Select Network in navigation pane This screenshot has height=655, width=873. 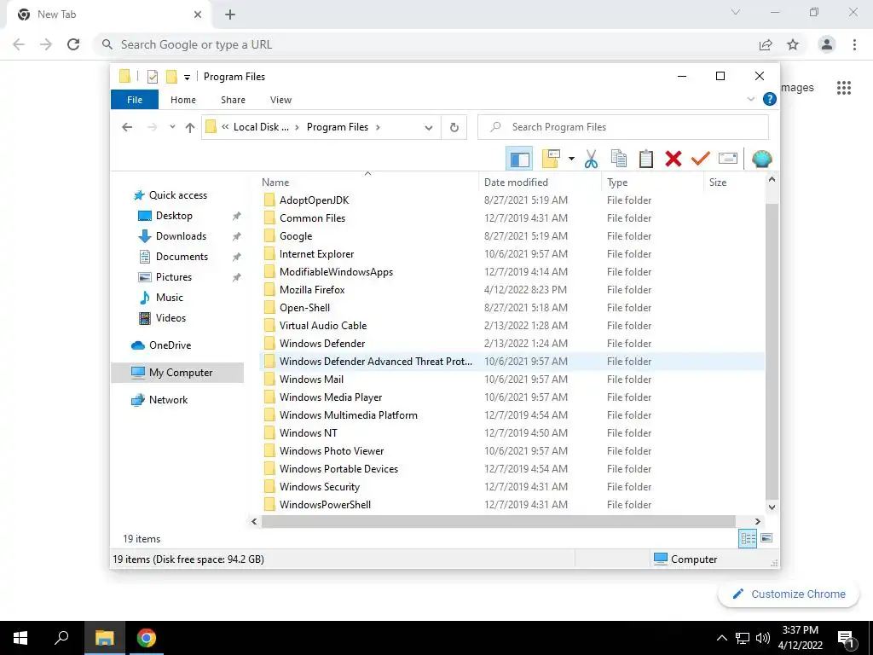tap(168, 400)
